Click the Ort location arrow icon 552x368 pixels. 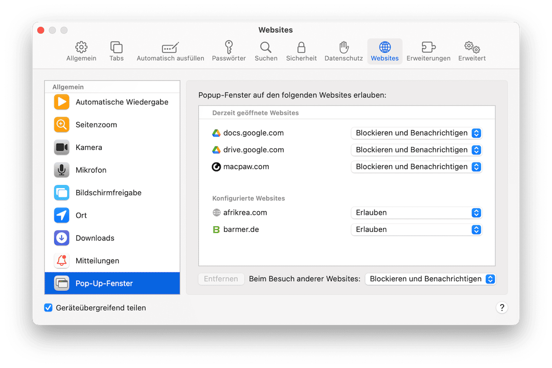pyautogui.click(x=62, y=215)
